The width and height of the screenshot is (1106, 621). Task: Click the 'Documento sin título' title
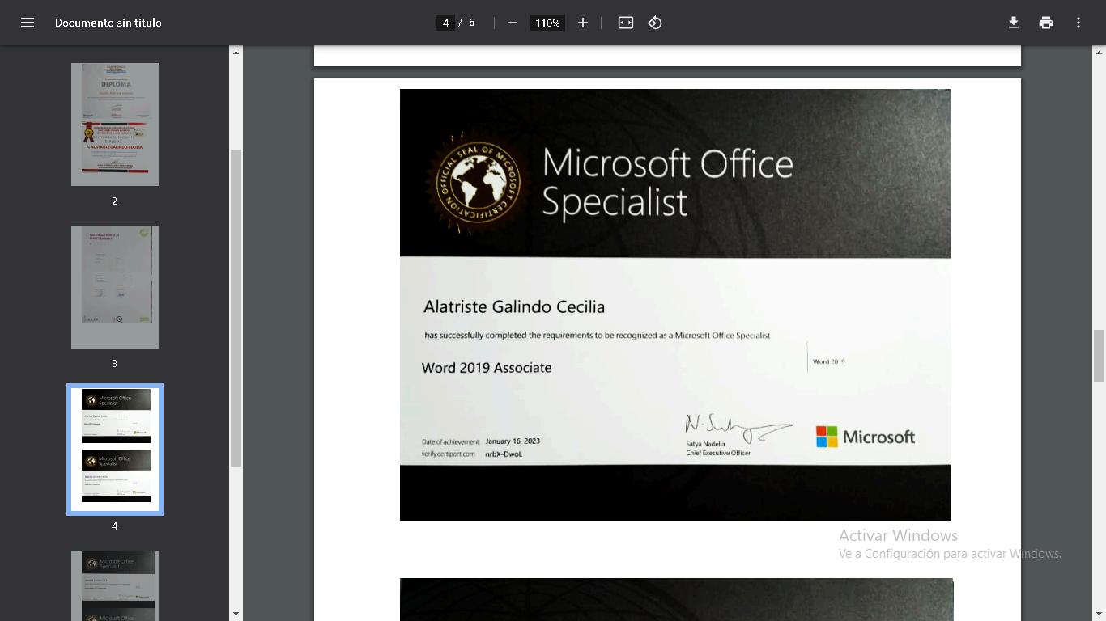click(108, 23)
